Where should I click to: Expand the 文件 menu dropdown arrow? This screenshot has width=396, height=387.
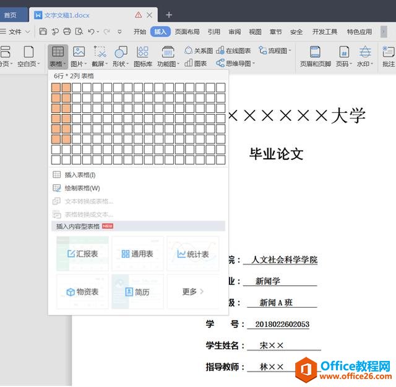pos(28,32)
